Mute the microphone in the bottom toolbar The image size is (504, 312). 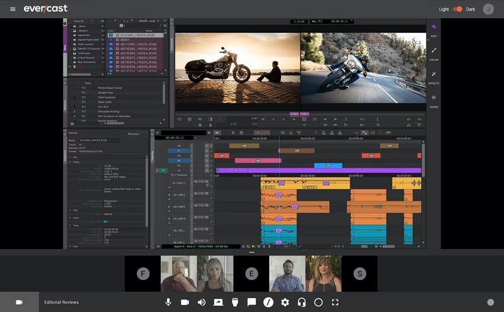168,302
